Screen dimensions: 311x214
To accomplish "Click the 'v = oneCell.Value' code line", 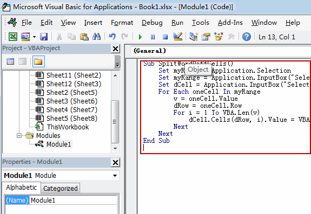I will (206, 99).
